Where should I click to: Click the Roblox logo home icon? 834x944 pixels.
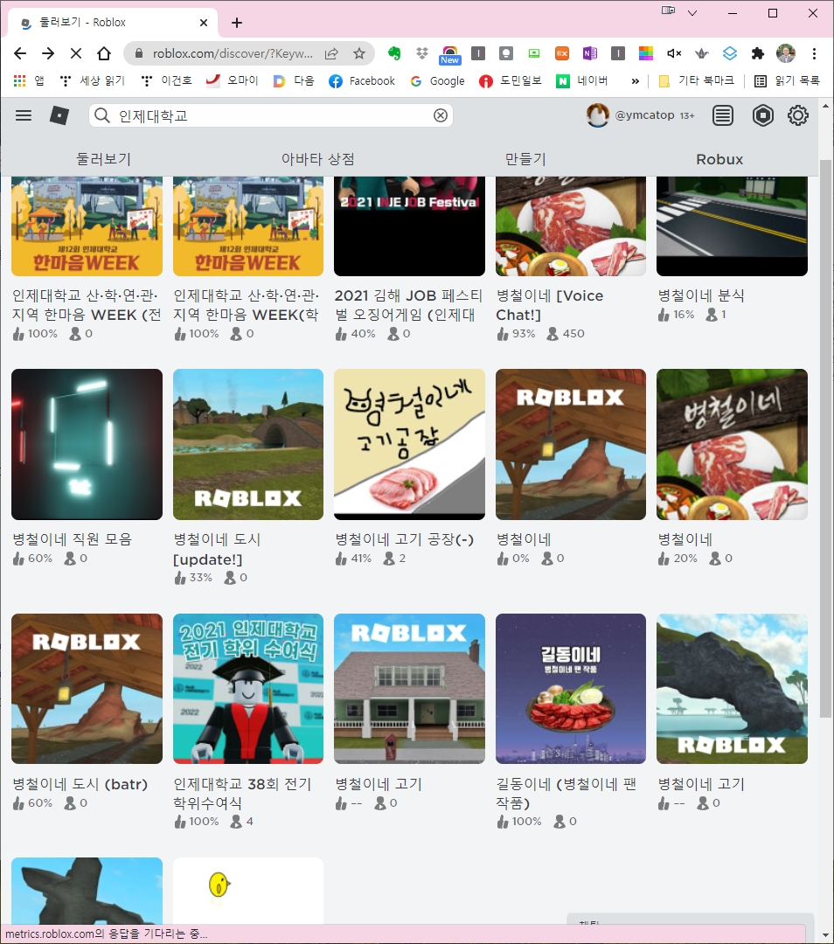click(x=59, y=115)
